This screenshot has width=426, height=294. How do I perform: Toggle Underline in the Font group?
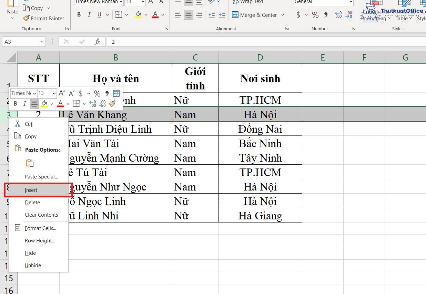99,14
